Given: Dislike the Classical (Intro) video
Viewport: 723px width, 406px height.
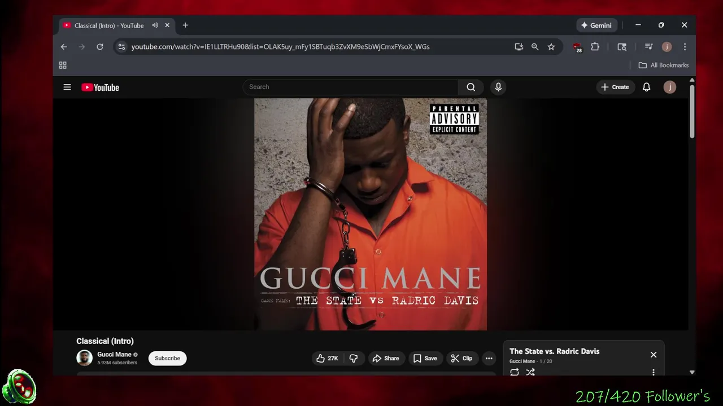Looking at the screenshot, I should pyautogui.click(x=354, y=358).
